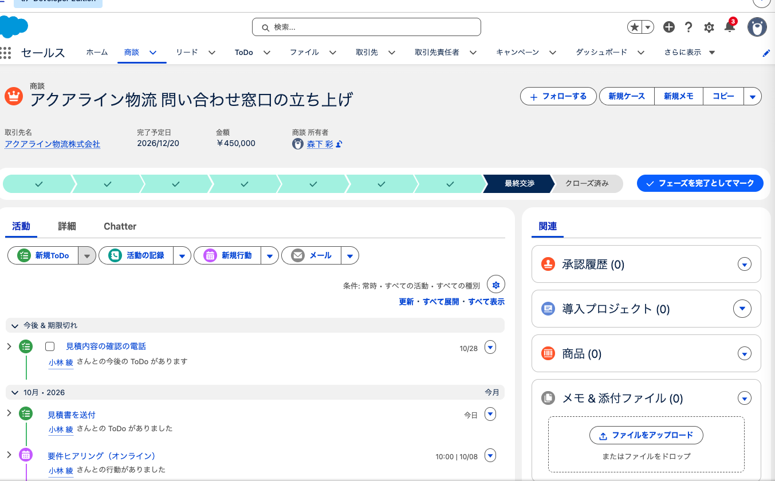
Task: Open the さらに表示 navigation menu
Action: point(690,52)
